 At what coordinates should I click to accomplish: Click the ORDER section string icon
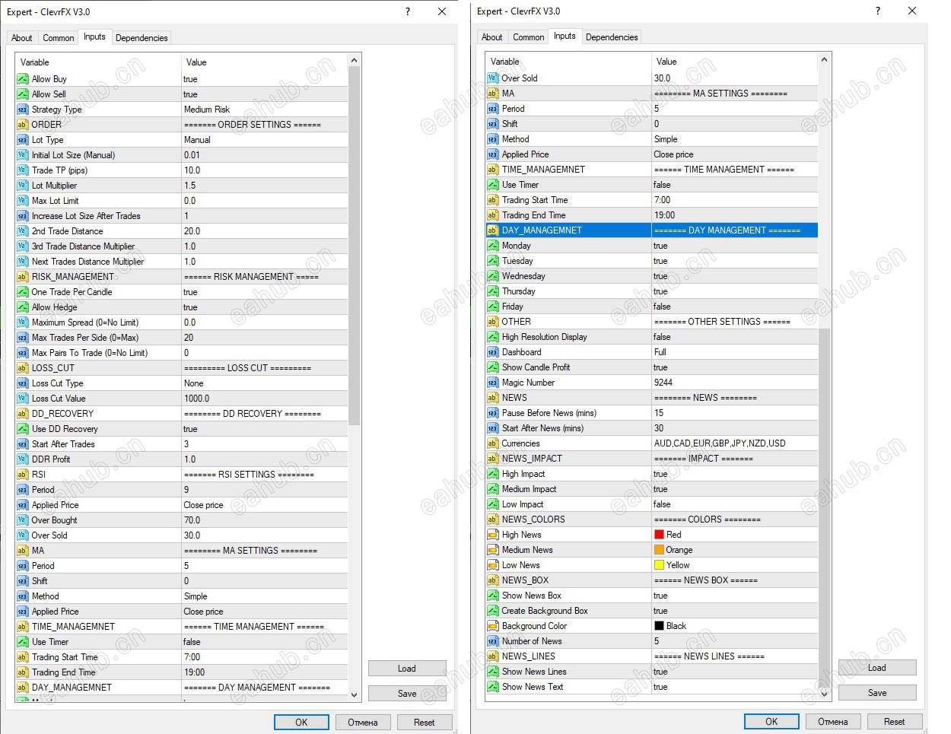(22, 125)
